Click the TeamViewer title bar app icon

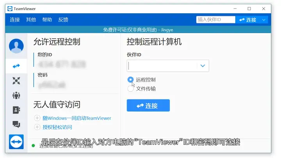(x=10, y=9)
